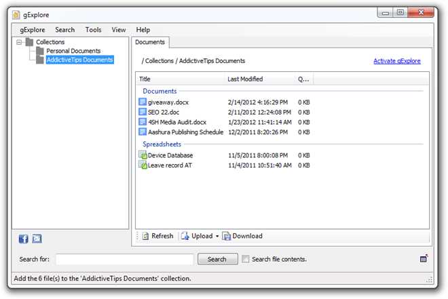Select the Device Database spreadsheet name

[170, 155]
